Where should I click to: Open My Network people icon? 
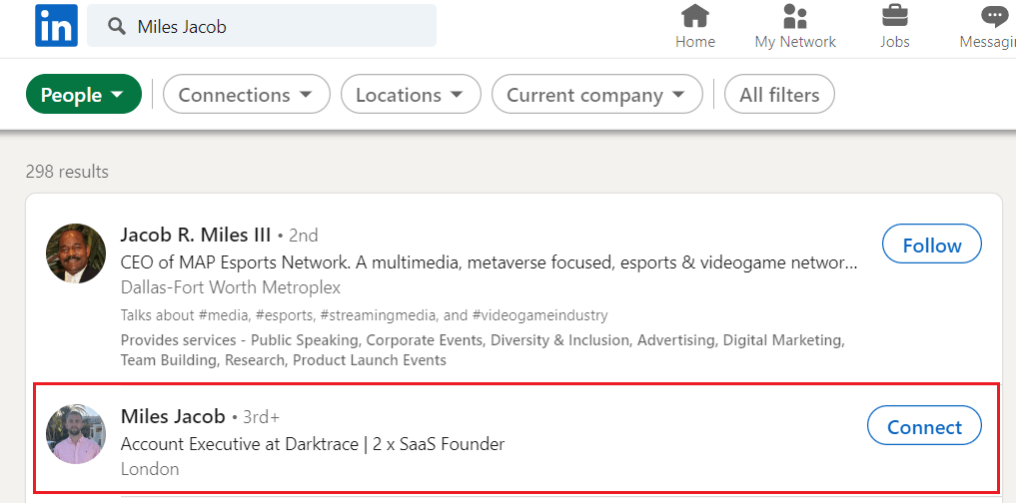click(x=794, y=16)
